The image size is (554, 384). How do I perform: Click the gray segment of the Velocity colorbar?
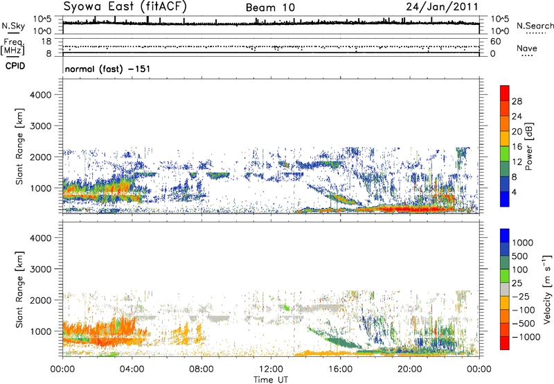[x=505, y=290]
